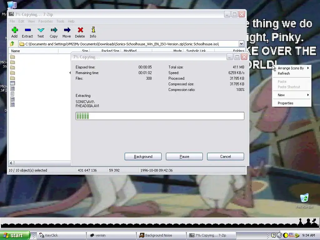Image resolution: width=320 pixels, height=240 pixels.
Task: Click the FHEAD00A.AVI file name text
Action: click(87, 106)
